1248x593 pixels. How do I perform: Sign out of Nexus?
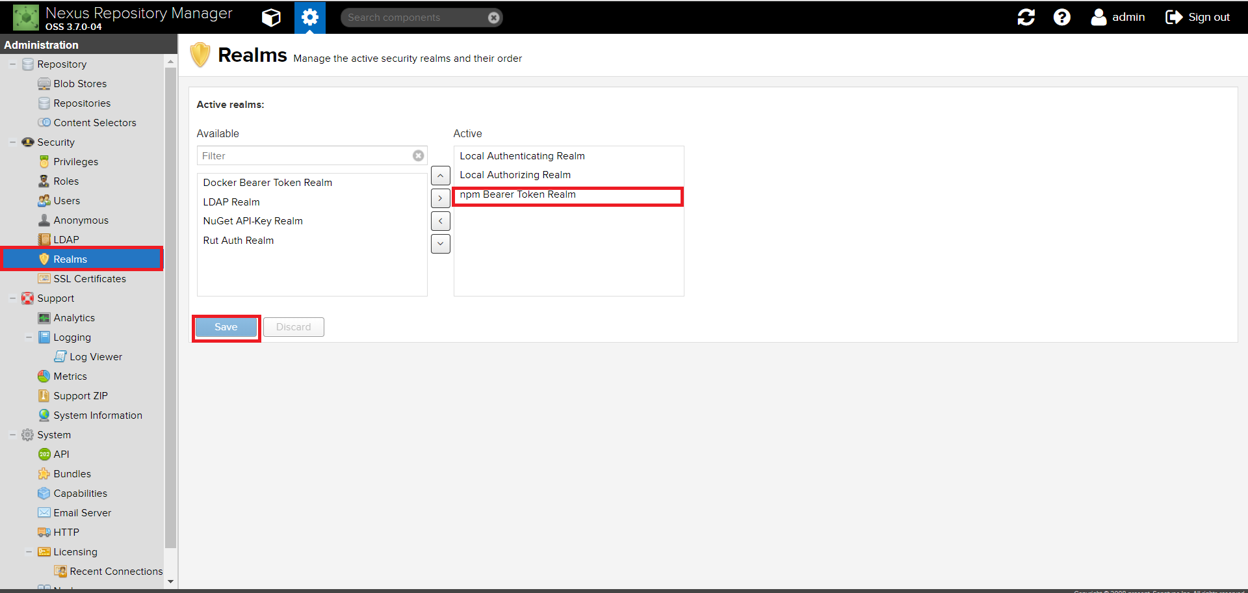pos(1197,18)
